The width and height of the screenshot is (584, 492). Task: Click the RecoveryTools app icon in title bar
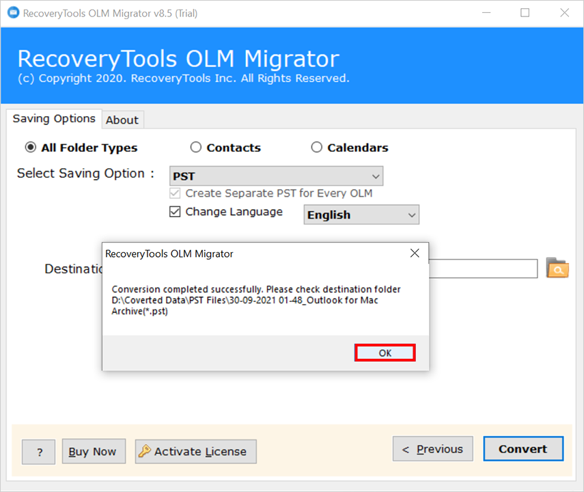(14, 13)
